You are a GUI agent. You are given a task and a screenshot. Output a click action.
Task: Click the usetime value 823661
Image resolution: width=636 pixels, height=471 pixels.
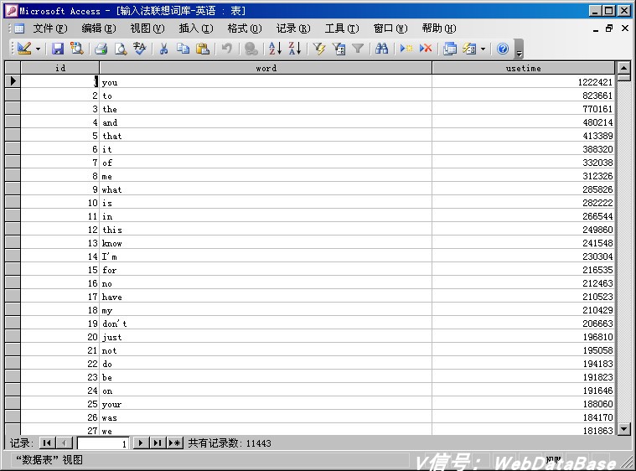(x=597, y=96)
